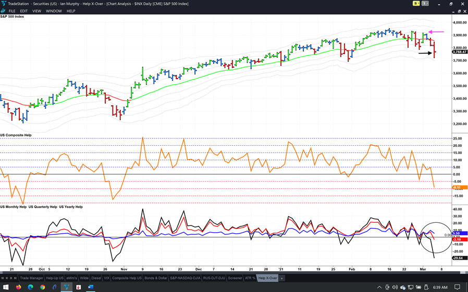
Task: Open the HELP menu
Action: pos(71,11)
